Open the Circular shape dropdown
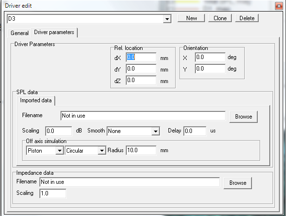Screen dimensions: 286x216 point(102,151)
